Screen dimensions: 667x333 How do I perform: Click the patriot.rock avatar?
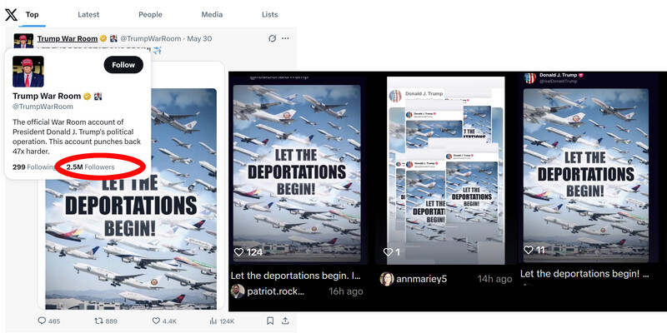(238, 291)
